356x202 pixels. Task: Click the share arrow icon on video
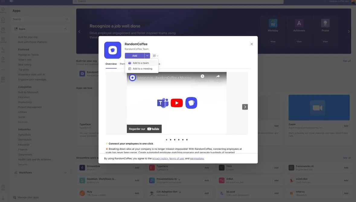click(218, 76)
